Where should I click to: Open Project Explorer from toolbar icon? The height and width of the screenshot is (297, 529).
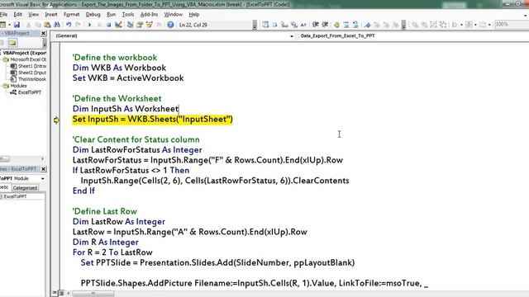coord(130,25)
